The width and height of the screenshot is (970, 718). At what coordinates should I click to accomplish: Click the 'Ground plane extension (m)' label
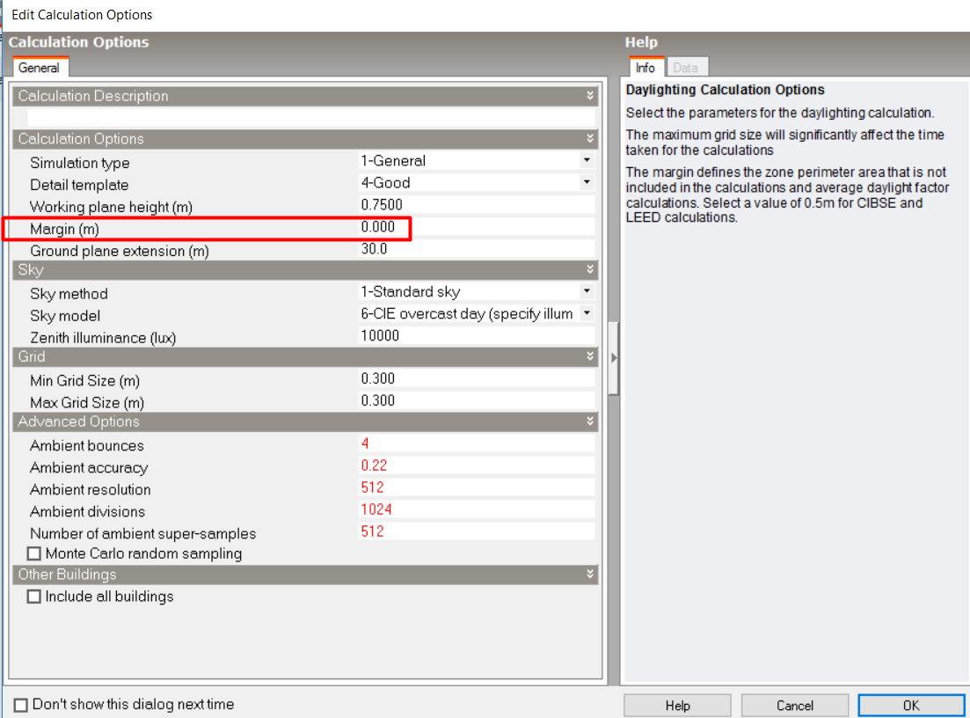(120, 252)
